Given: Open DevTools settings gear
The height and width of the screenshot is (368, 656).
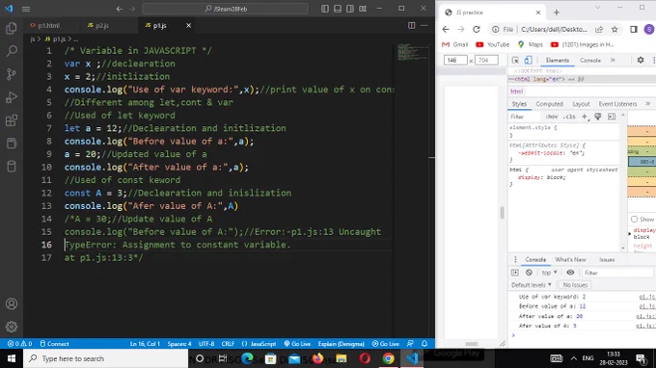Looking at the screenshot, I should [641, 60].
